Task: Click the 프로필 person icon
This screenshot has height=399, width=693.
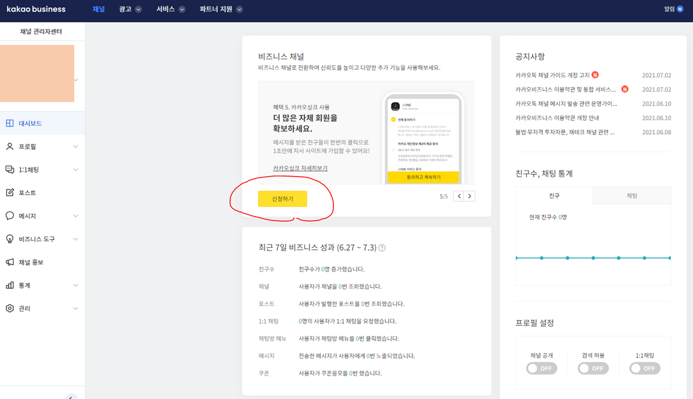Action: pos(9,147)
